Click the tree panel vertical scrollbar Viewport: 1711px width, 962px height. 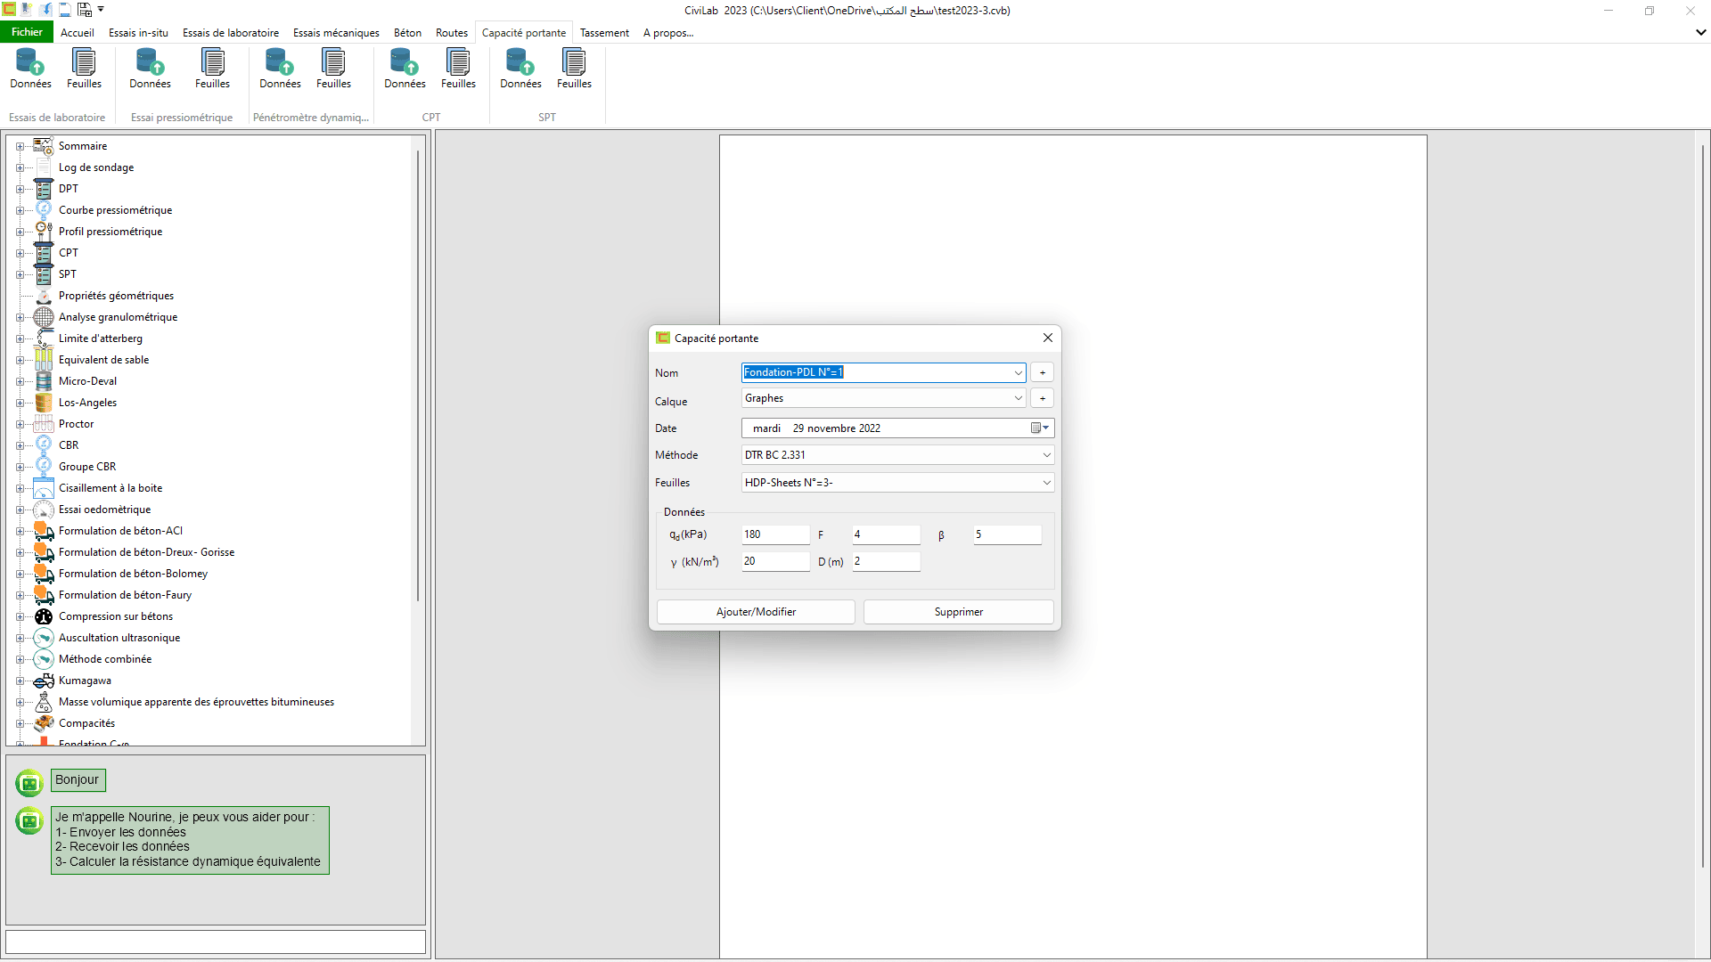tap(417, 374)
